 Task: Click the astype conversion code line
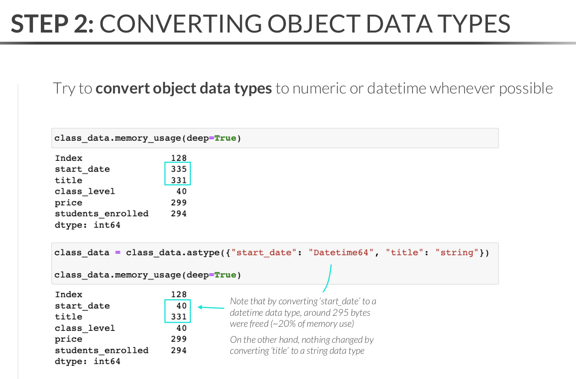tap(271, 253)
